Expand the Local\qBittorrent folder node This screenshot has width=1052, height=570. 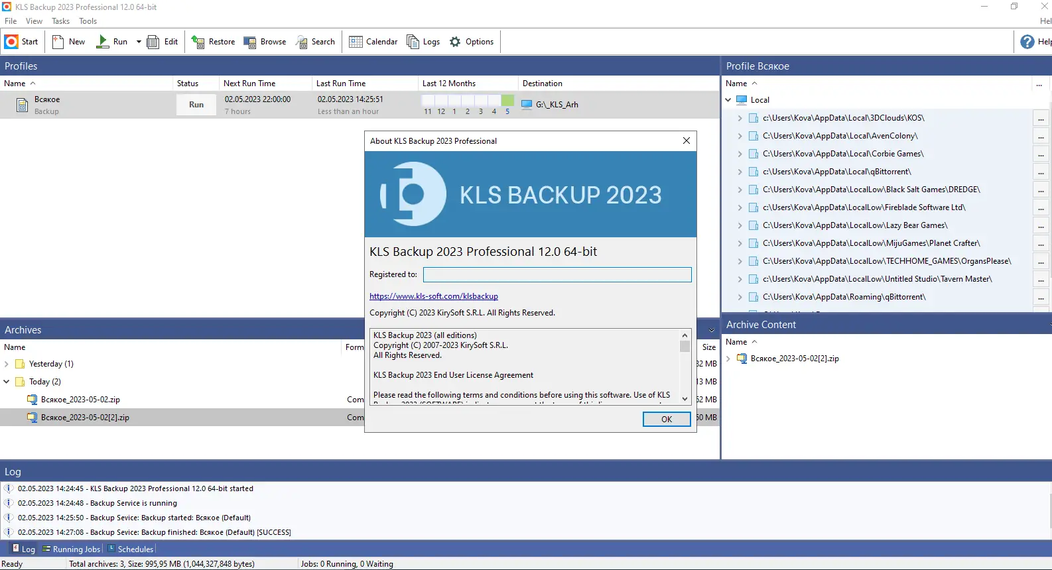coord(740,172)
